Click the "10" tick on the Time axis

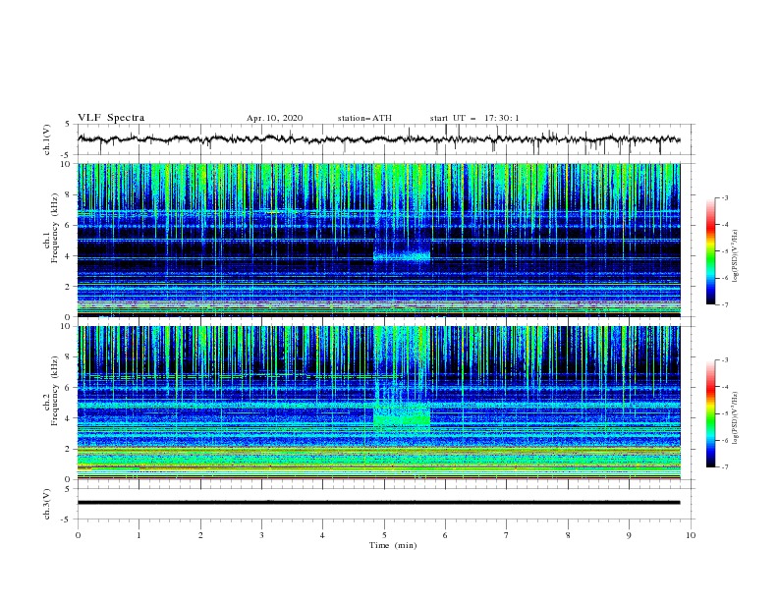[x=691, y=535]
